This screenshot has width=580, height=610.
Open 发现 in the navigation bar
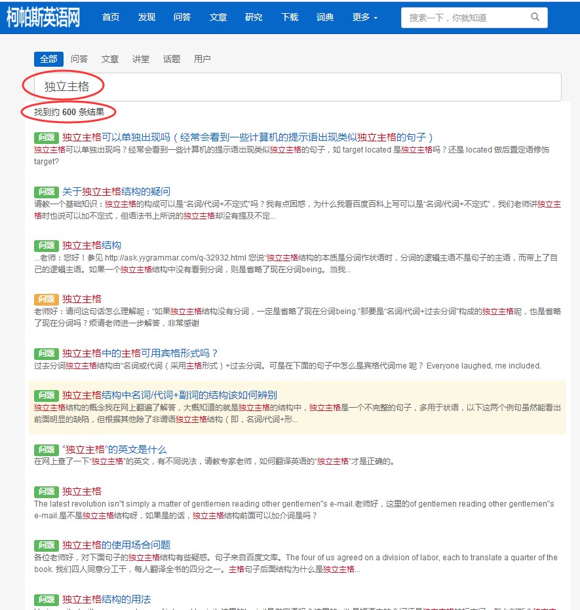coord(147,17)
